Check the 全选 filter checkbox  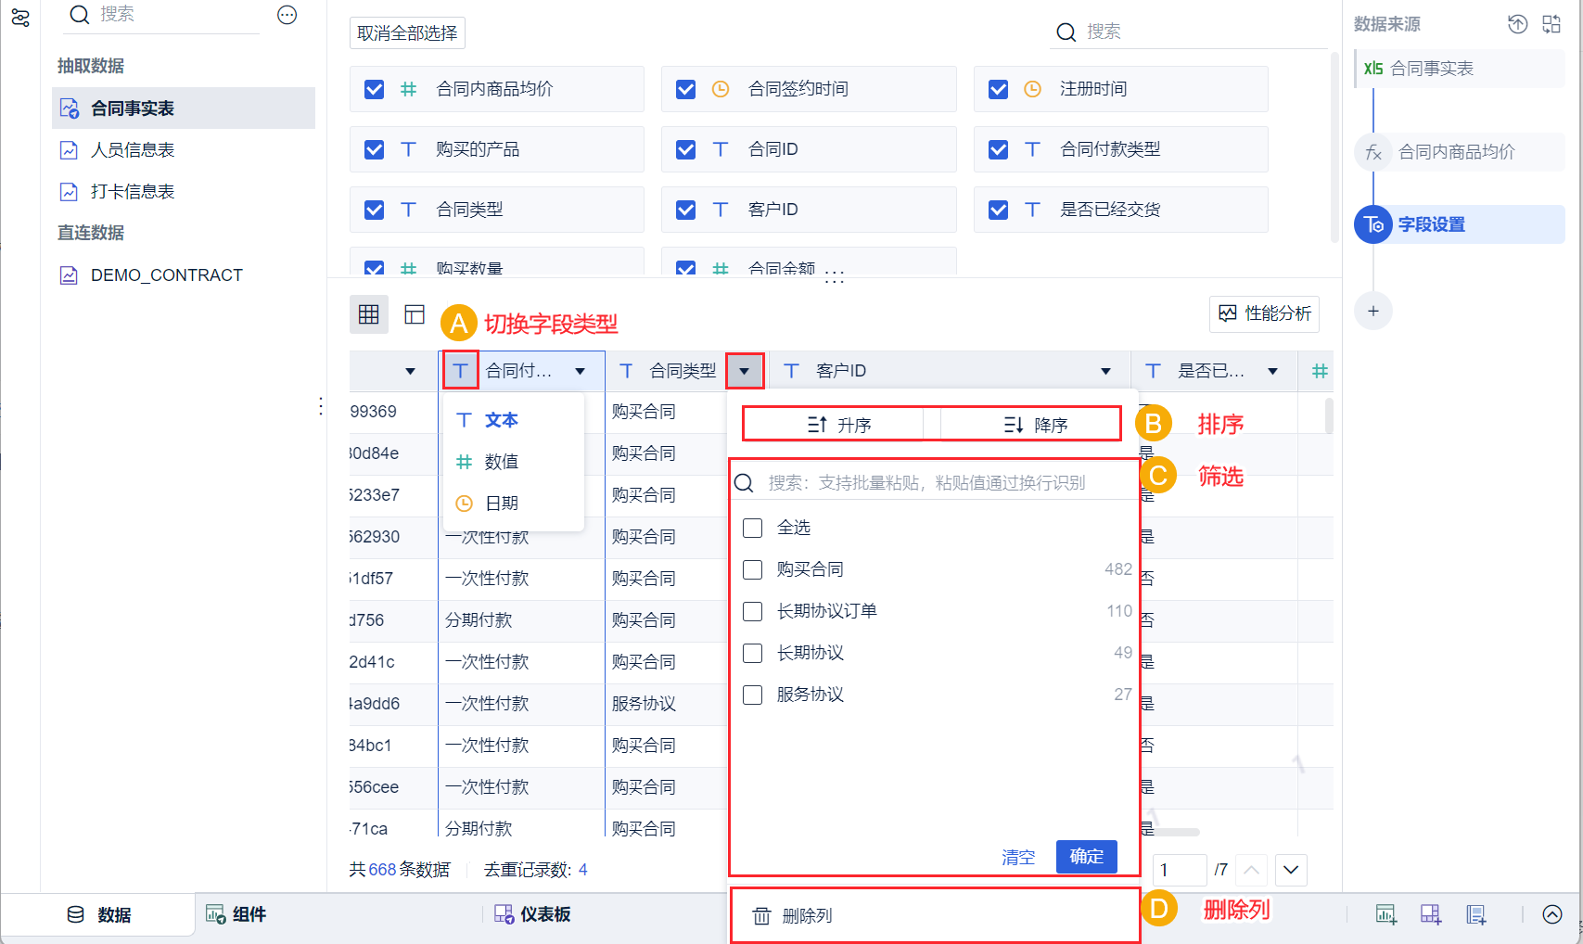[x=753, y=528]
